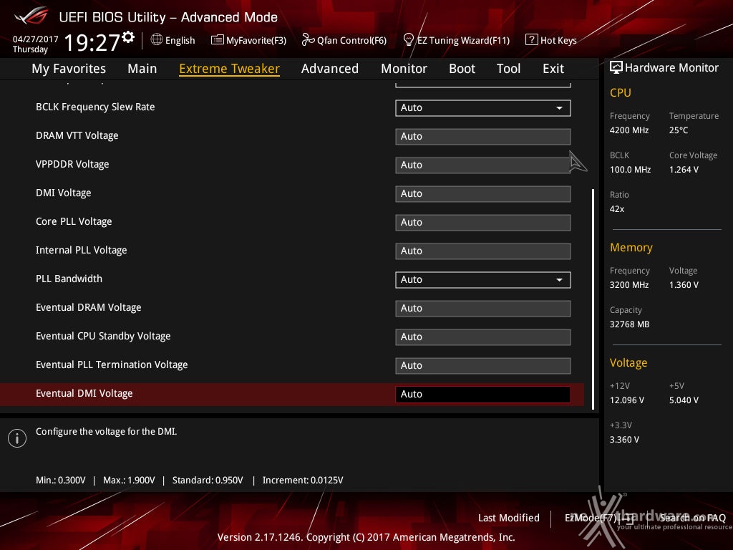Screen dimensions: 733x550
Task: Select the Eventual DMI Voltage label
Action: click(84, 393)
